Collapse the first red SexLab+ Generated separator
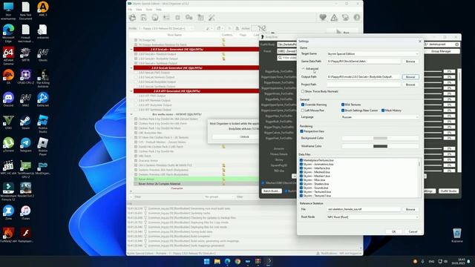 pos(131,49)
